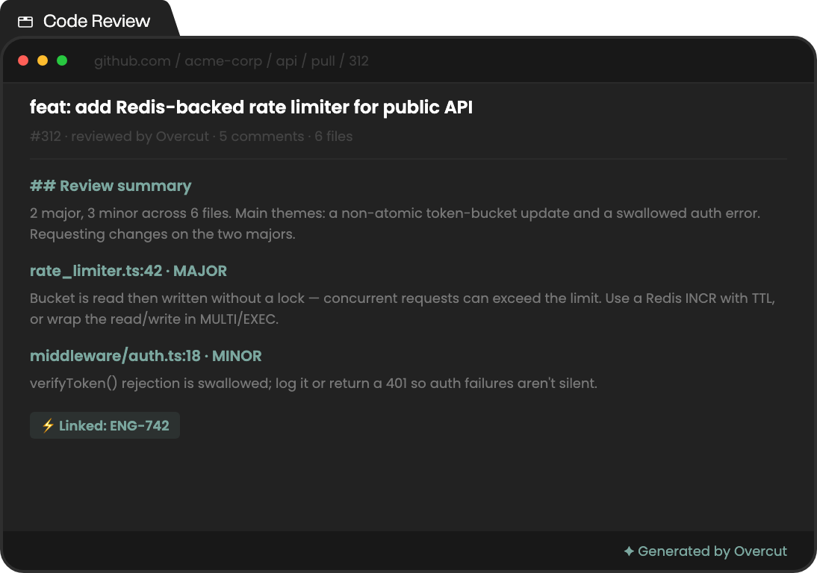This screenshot has height=573, width=817.
Task: Open the Linked: ENG-742 badge
Action: click(x=105, y=425)
